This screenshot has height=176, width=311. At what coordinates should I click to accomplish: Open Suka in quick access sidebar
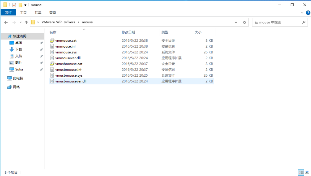(19, 69)
